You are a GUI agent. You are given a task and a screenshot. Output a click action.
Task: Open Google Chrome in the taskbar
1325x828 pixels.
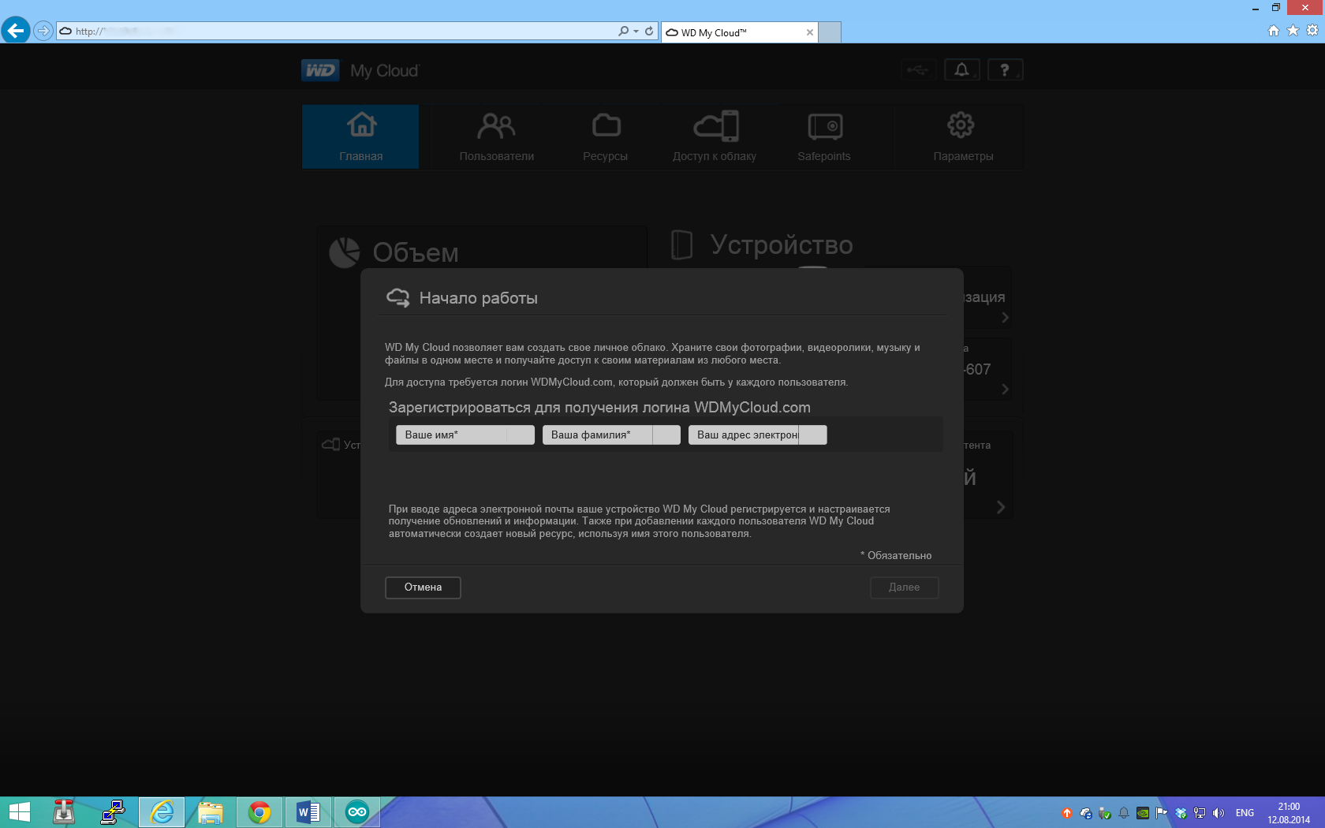(259, 812)
